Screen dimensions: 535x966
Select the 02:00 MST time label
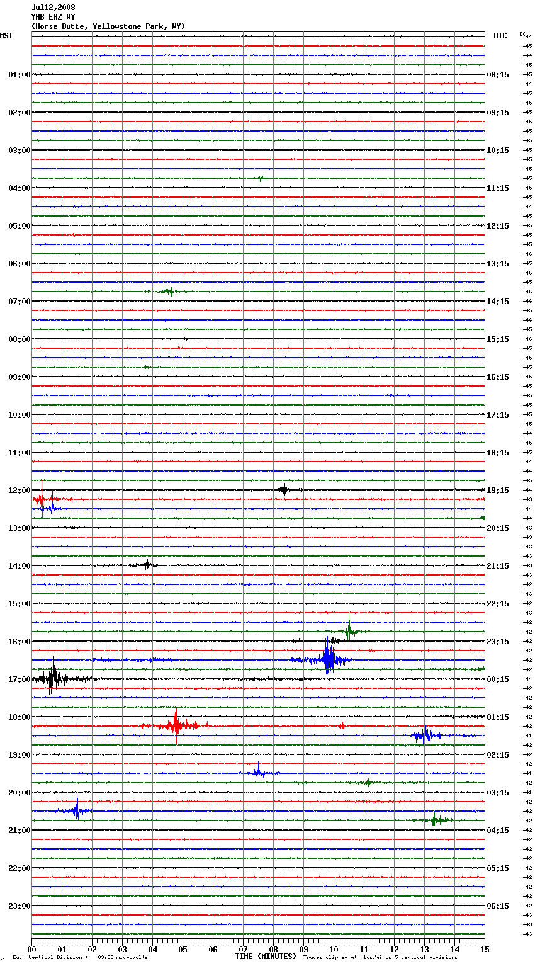[x=20, y=113]
